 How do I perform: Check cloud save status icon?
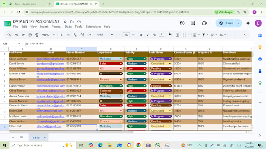(x=79, y=22)
